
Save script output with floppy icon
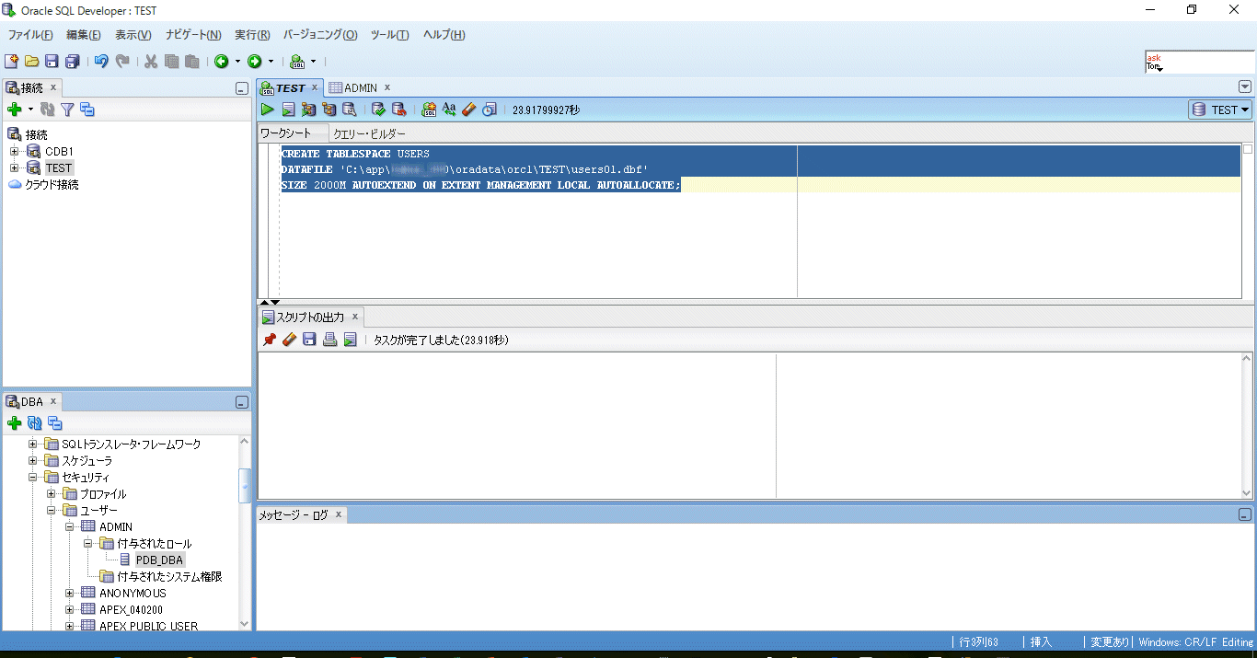click(309, 340)
